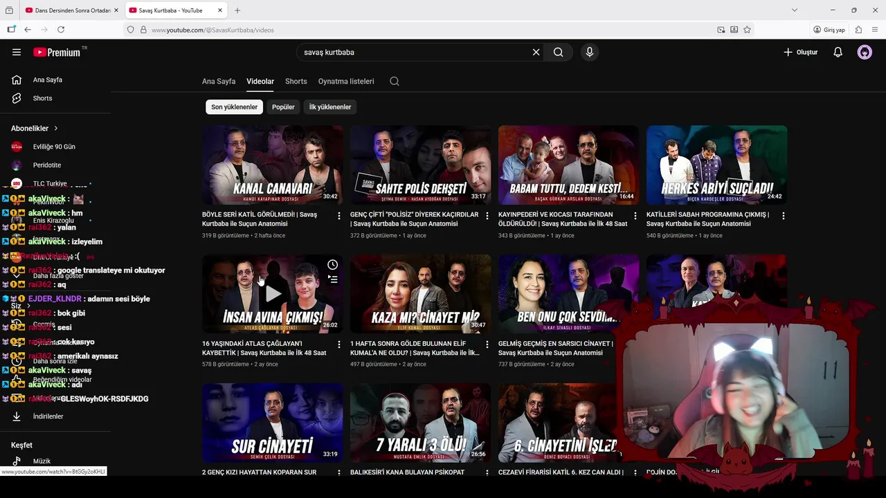Image resolution: width=886 pixels, height=498 pixels.
Task: Play the KANAL CANAVARI thumbnail
Action: 272,165
